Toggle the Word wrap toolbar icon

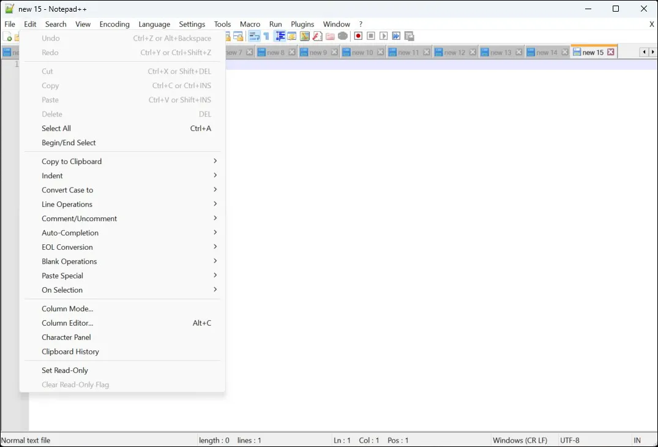click(254, 36)
